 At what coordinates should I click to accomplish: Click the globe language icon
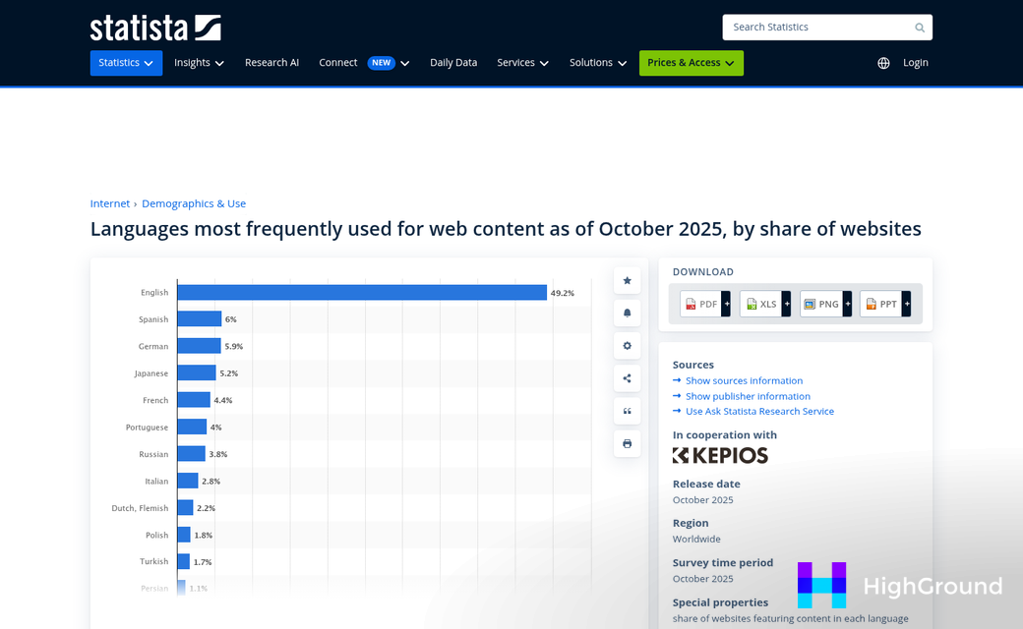tap(883, 63)
